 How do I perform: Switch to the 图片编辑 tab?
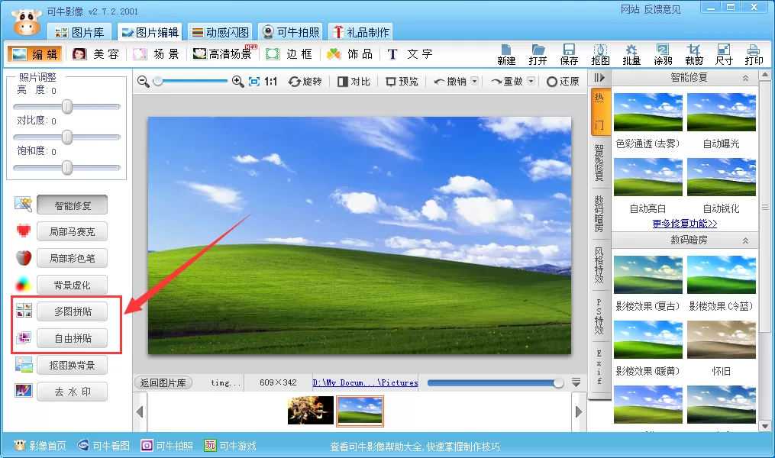[150, 33]
